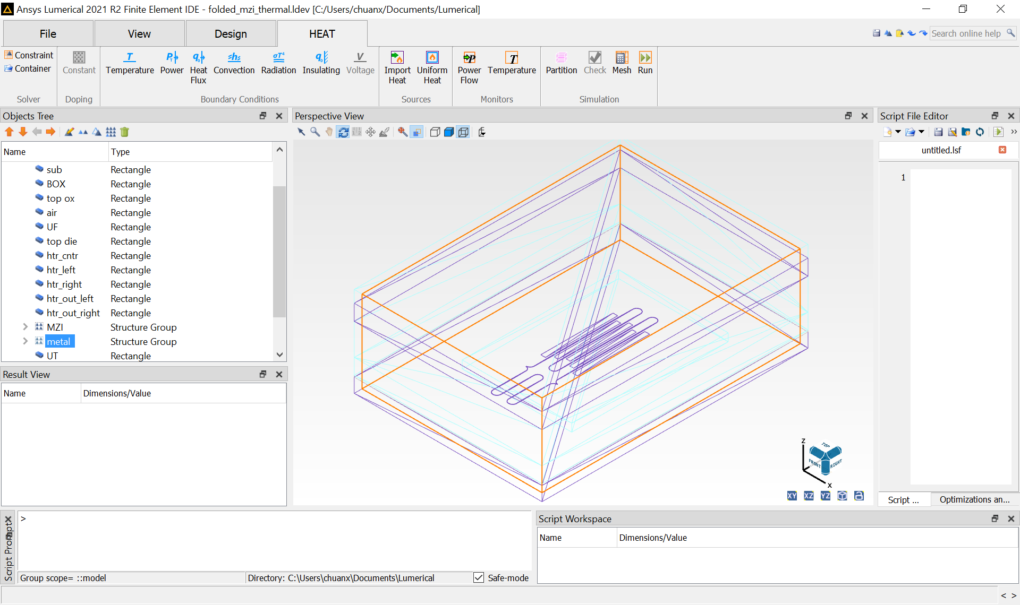Click the orientation cube gizmo

tap(824, 458)
